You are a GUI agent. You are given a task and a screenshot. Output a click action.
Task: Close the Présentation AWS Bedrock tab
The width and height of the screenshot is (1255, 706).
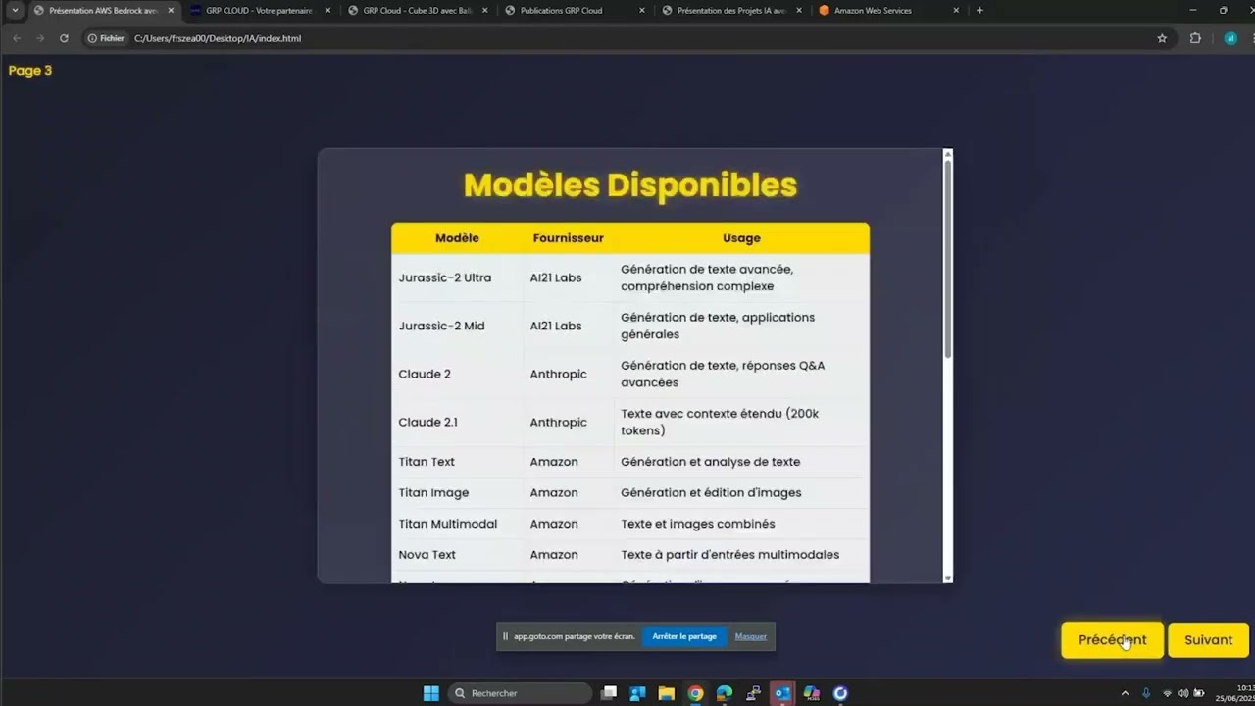click(171, 10)
